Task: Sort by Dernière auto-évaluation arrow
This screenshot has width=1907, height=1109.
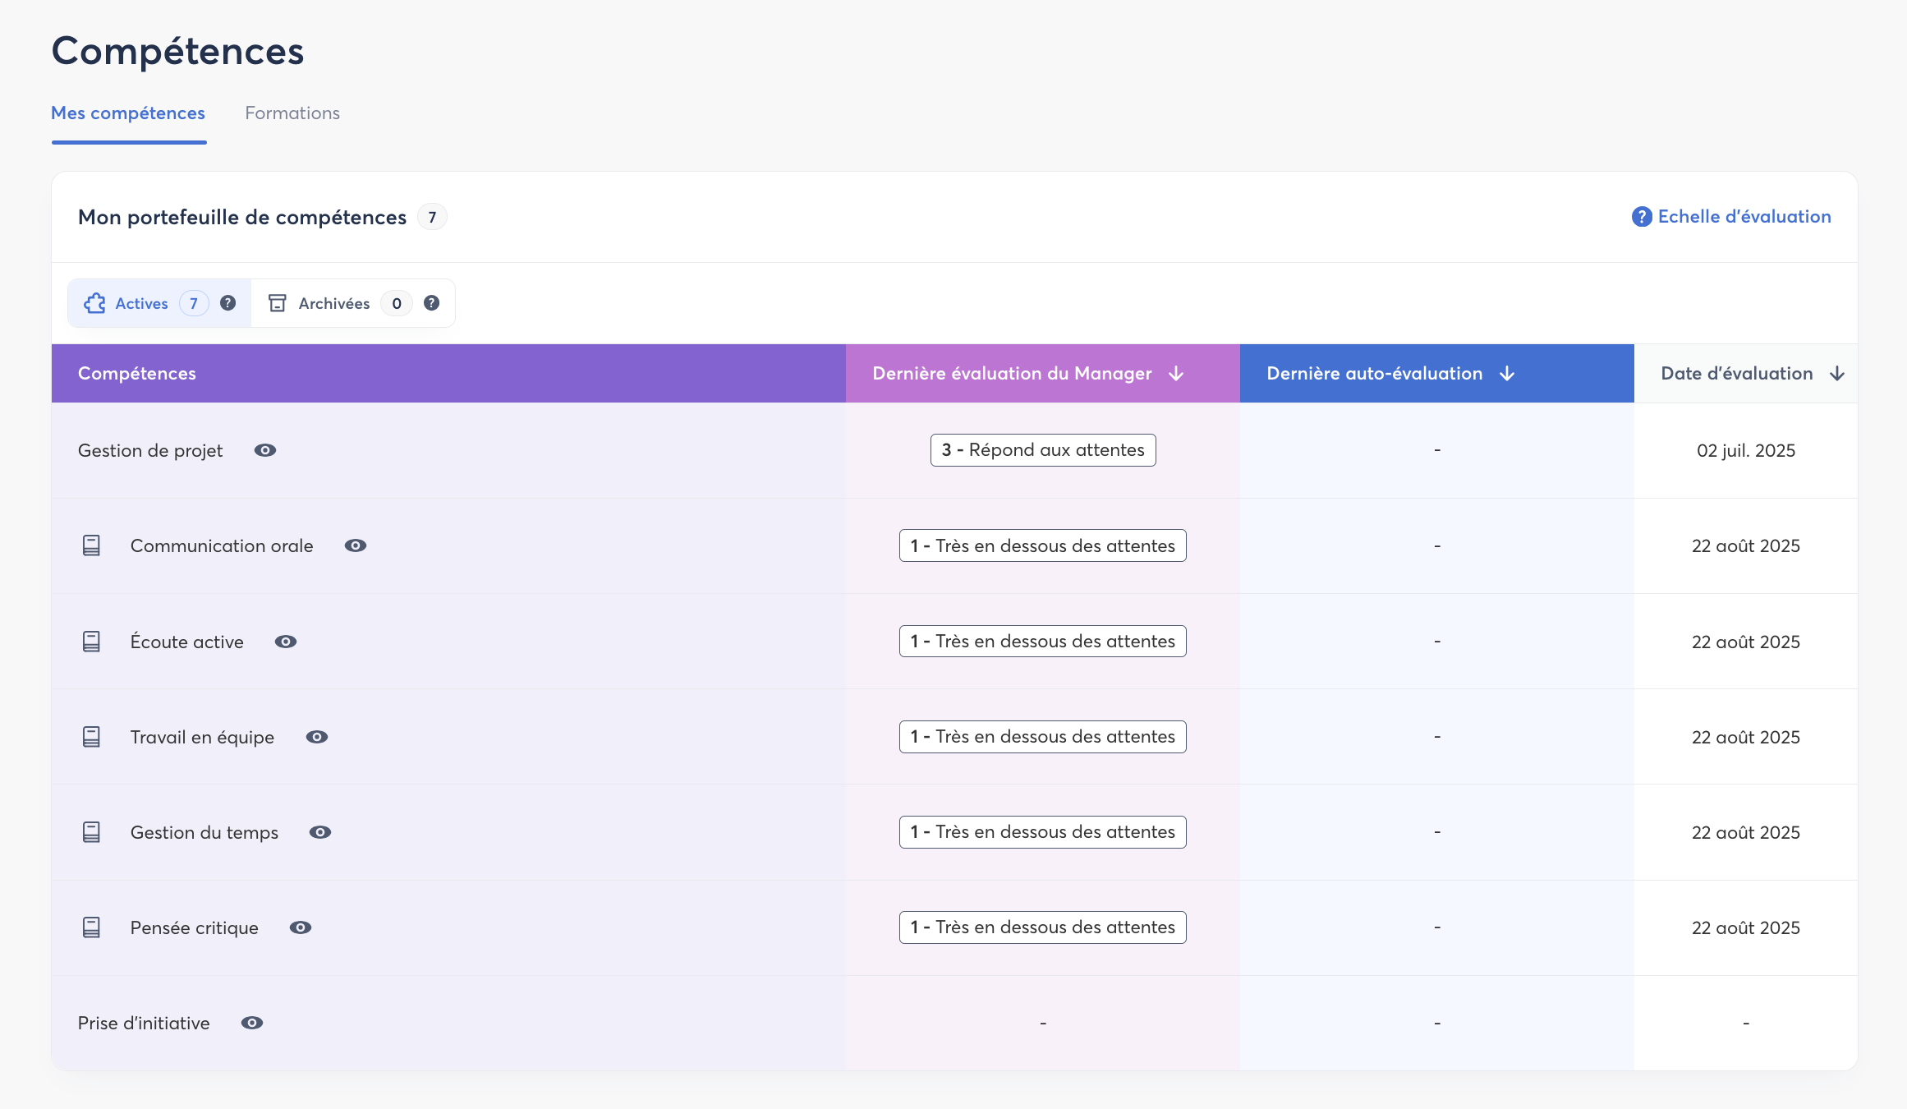Action: [1507, 374]
